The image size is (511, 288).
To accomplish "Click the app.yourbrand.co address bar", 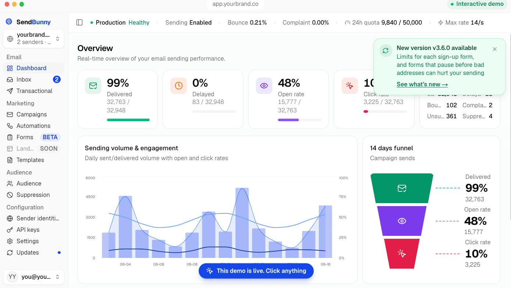I will [x=235, y=4].
